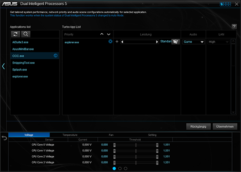Open the application search magnifier
The image size is (241, 172).
26,34
